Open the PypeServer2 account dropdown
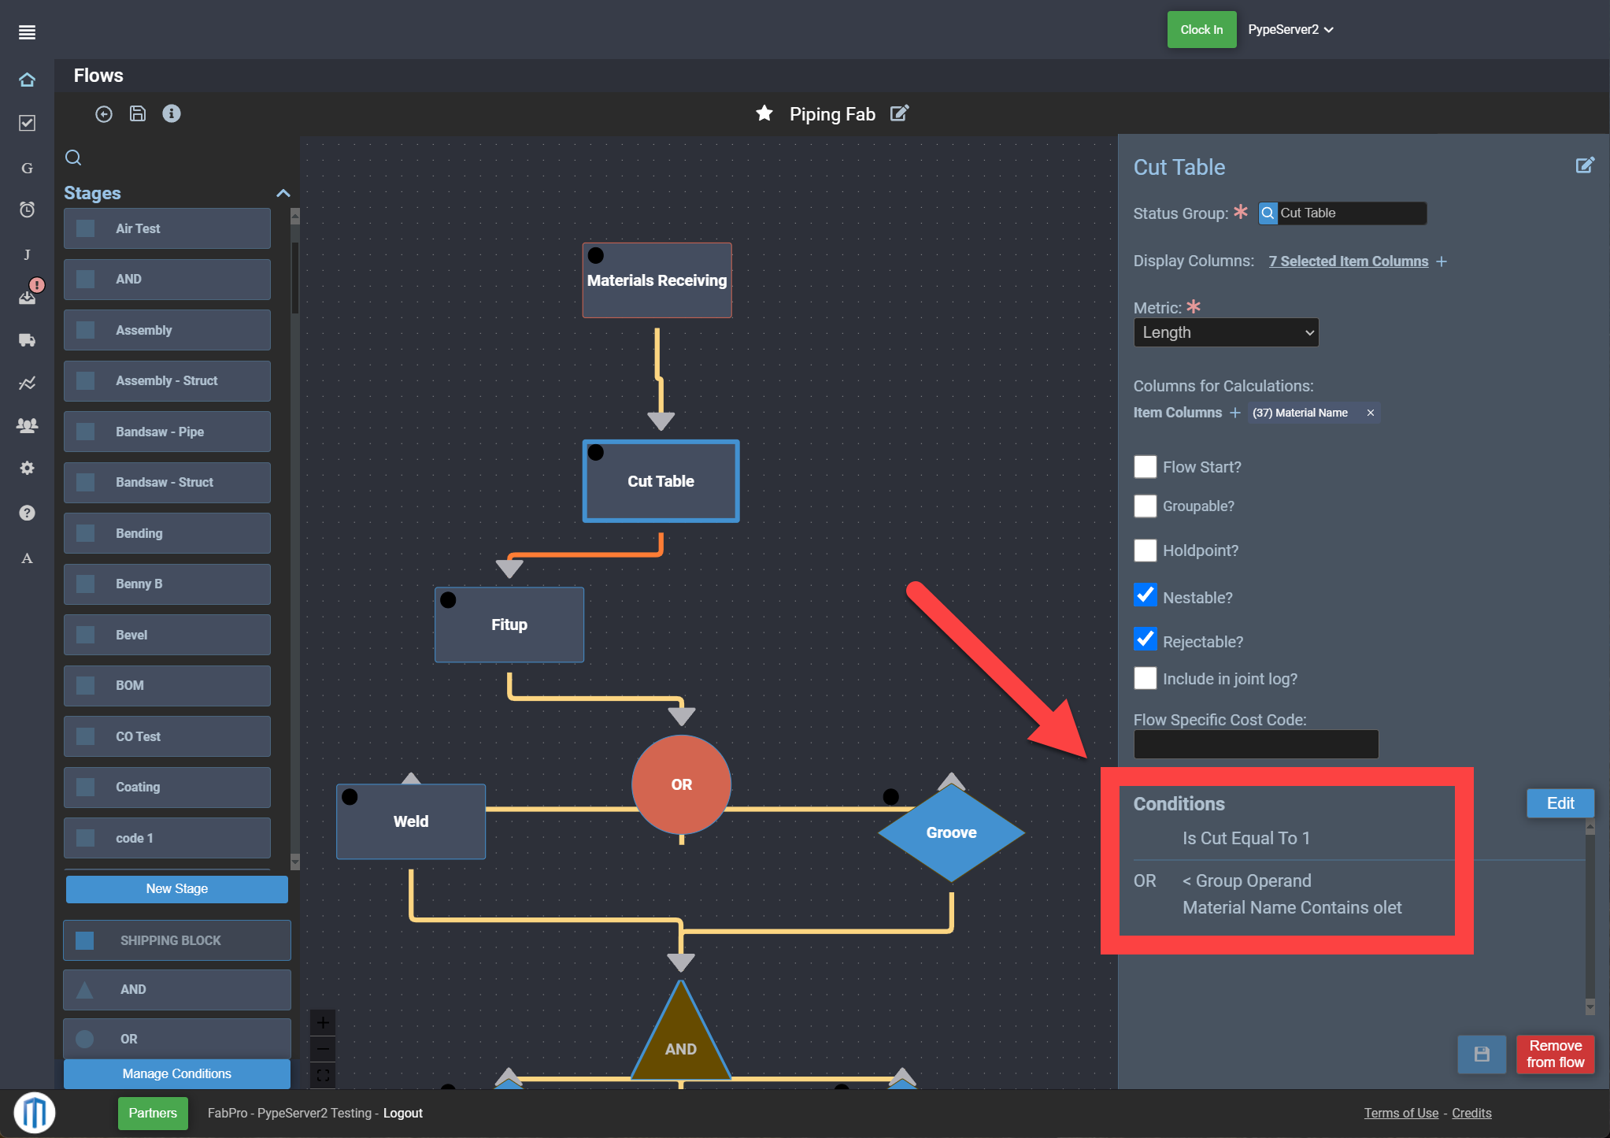1610x1138 pixels. 1290,30
